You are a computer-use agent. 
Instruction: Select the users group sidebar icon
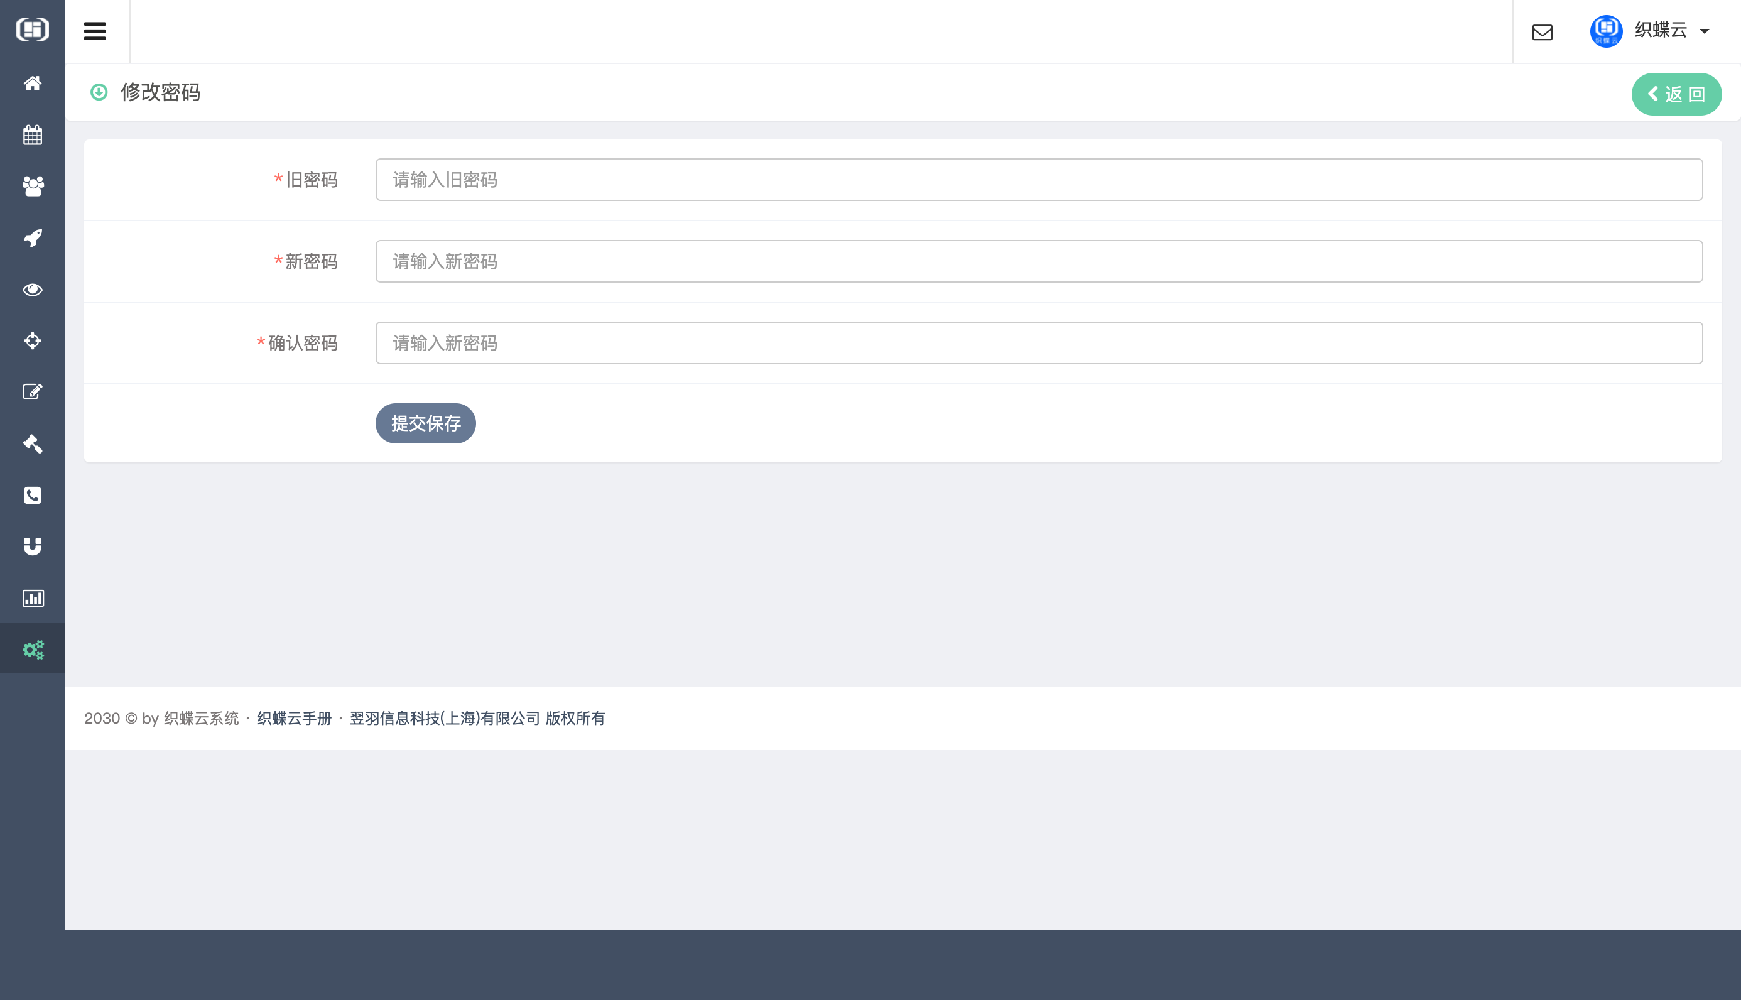click(32, 186)
